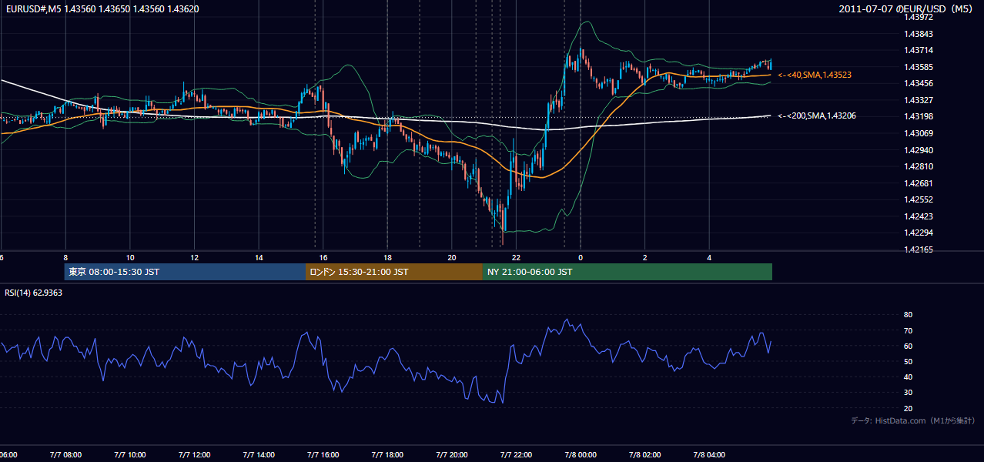Click the RSI(14) 62.9363 indicator label

click(x=34, y=293)
